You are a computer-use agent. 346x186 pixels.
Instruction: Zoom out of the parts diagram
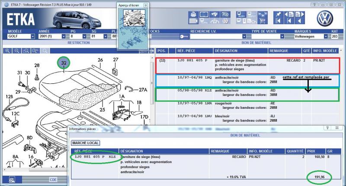pyautogui.click(x=17, y=51)
